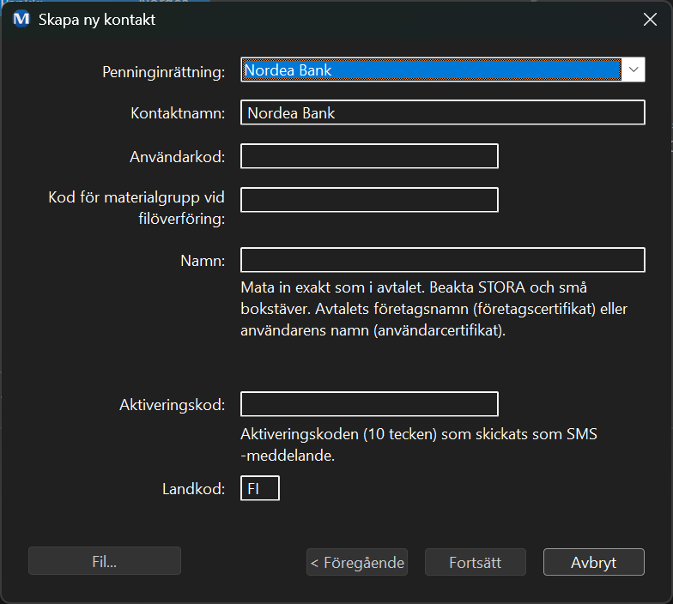The height and width of the screenshot is (604, 673).
Task: Click the materialgrupp code input field
Action: [x=369, y=199]
